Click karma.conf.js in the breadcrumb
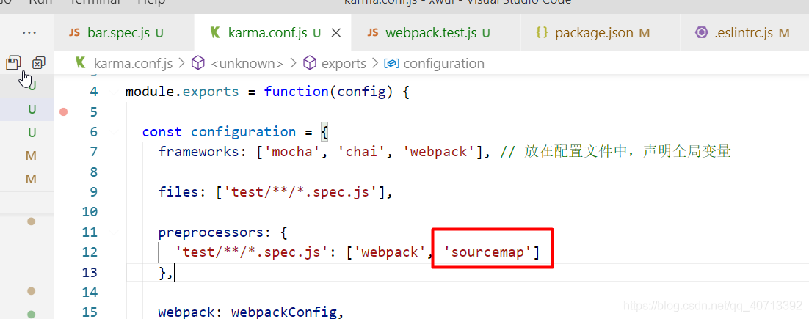The image size is (809, 319). tap(133, 63)
